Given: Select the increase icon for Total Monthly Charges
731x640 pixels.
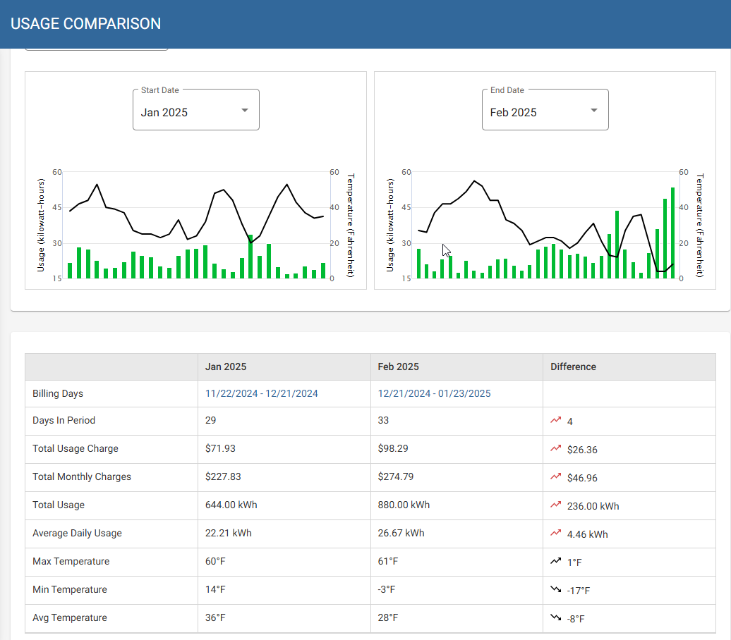Looking at the screenshot, I should [555, 476].
